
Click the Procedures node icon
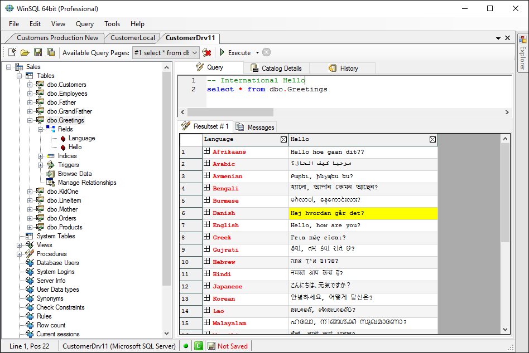pyautogui.click(x=30, y=253)
